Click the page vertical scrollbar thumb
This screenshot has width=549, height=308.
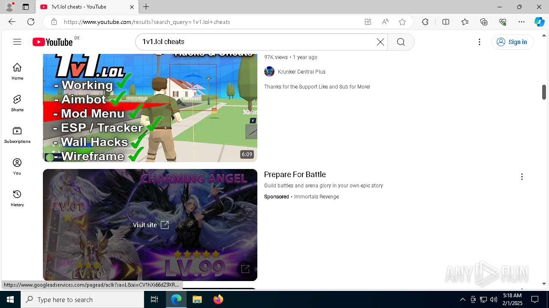(x=544, y=92)
